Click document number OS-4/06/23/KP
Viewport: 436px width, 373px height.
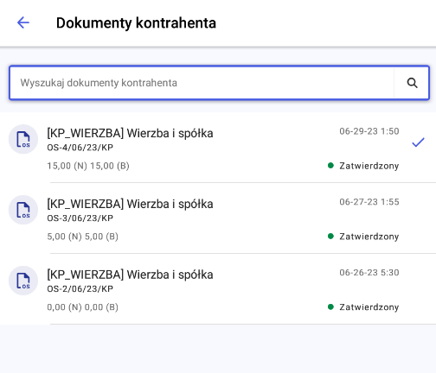pyautogui.click(x=80, y=148)
